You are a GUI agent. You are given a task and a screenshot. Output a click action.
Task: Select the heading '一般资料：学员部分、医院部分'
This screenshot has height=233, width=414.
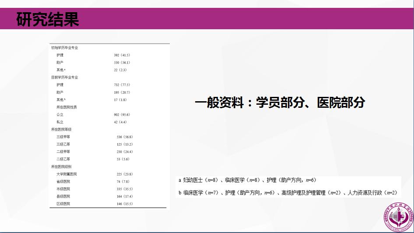coord(280,103)
